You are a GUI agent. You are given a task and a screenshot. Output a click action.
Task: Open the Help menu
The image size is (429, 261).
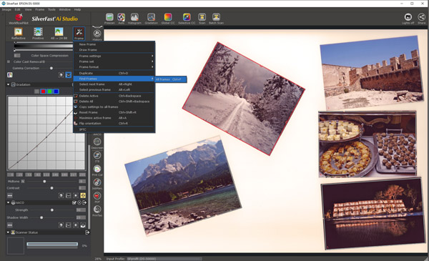(x=77, y=9)
